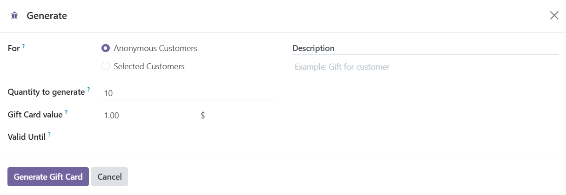The image size is (566, 195).
Task: Open the empty Valid Until date field
Action: [x=188, y=137]
